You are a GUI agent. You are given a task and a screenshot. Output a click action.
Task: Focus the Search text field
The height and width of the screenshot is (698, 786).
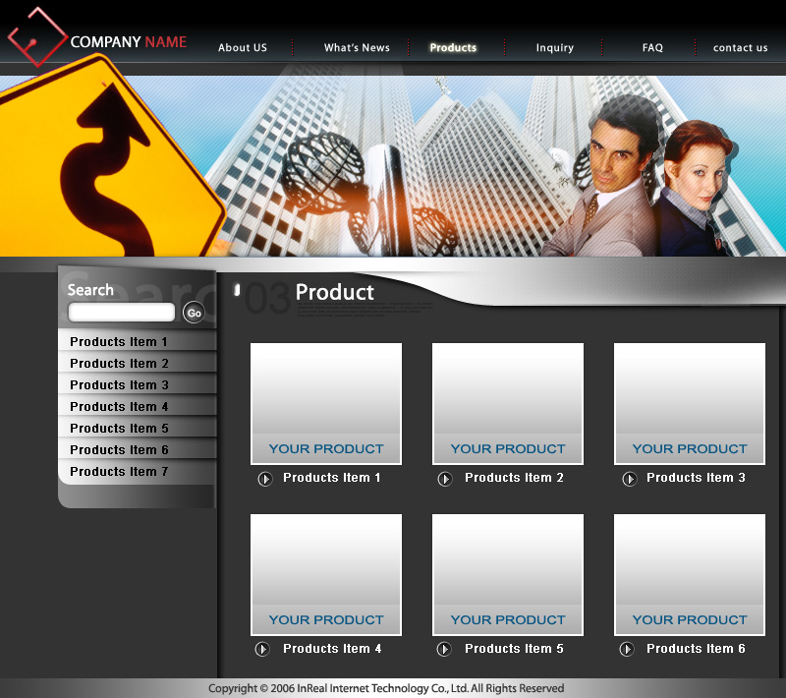122,313
